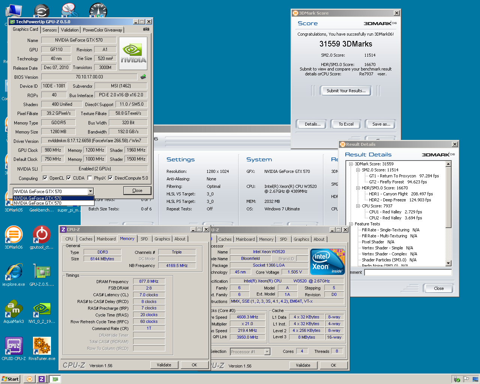The image size is (480, 384).
Task: Switch to the Validation tab in GPU-Z
Action: point(70,30)
